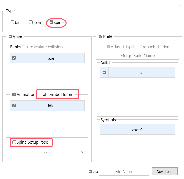
Task: Toggle the Animation group checkbox
Action: [x=14, y=95]
